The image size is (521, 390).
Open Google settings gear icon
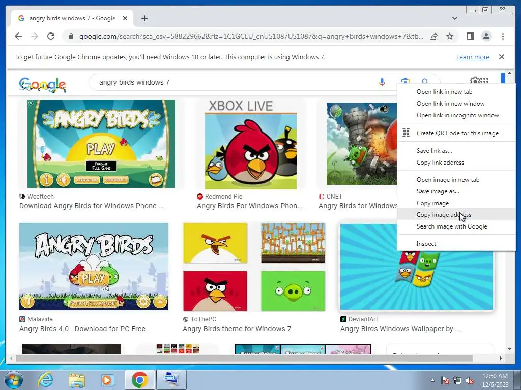[474, 80]
